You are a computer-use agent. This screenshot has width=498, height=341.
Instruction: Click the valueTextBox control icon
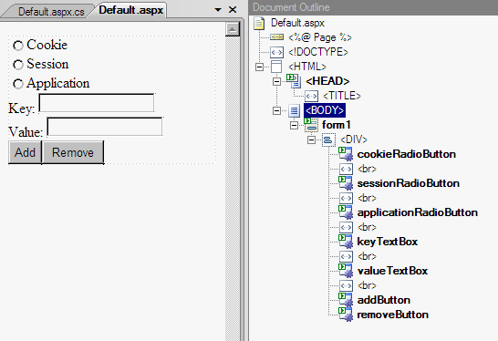pos(346,271)
